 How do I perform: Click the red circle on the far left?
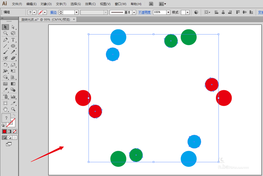click(82, 98)
